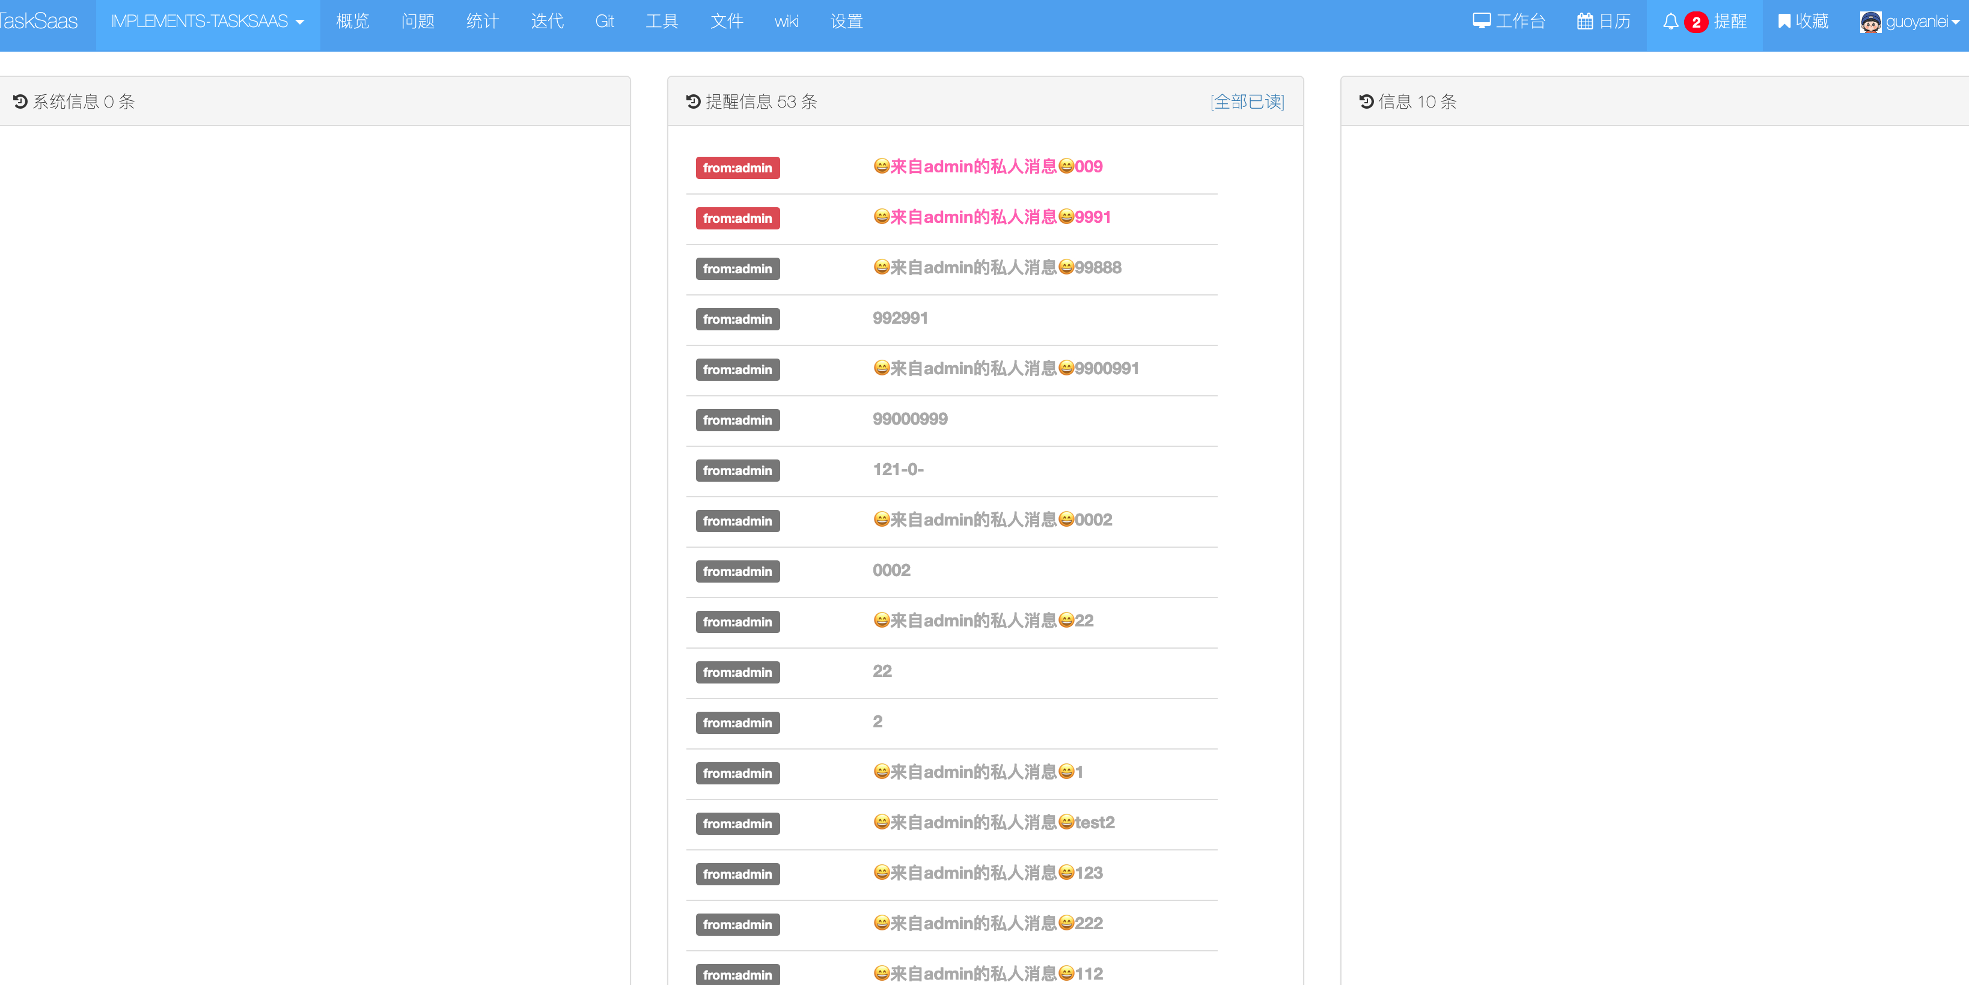Click history icon beside 系统信息 header

click(20, 102)
